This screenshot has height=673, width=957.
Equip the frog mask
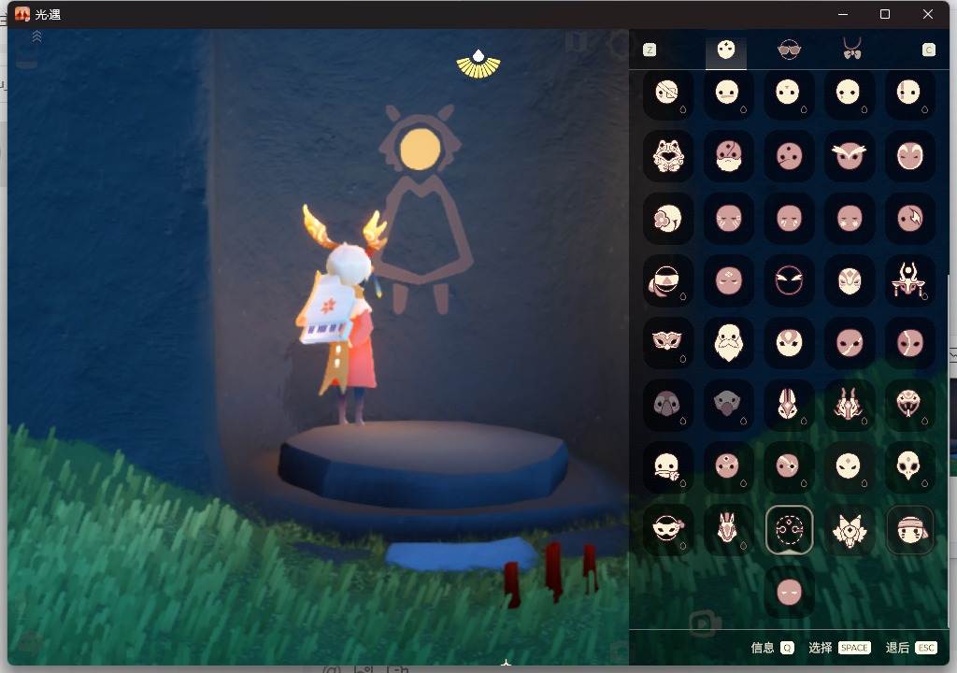click(667, 156)
